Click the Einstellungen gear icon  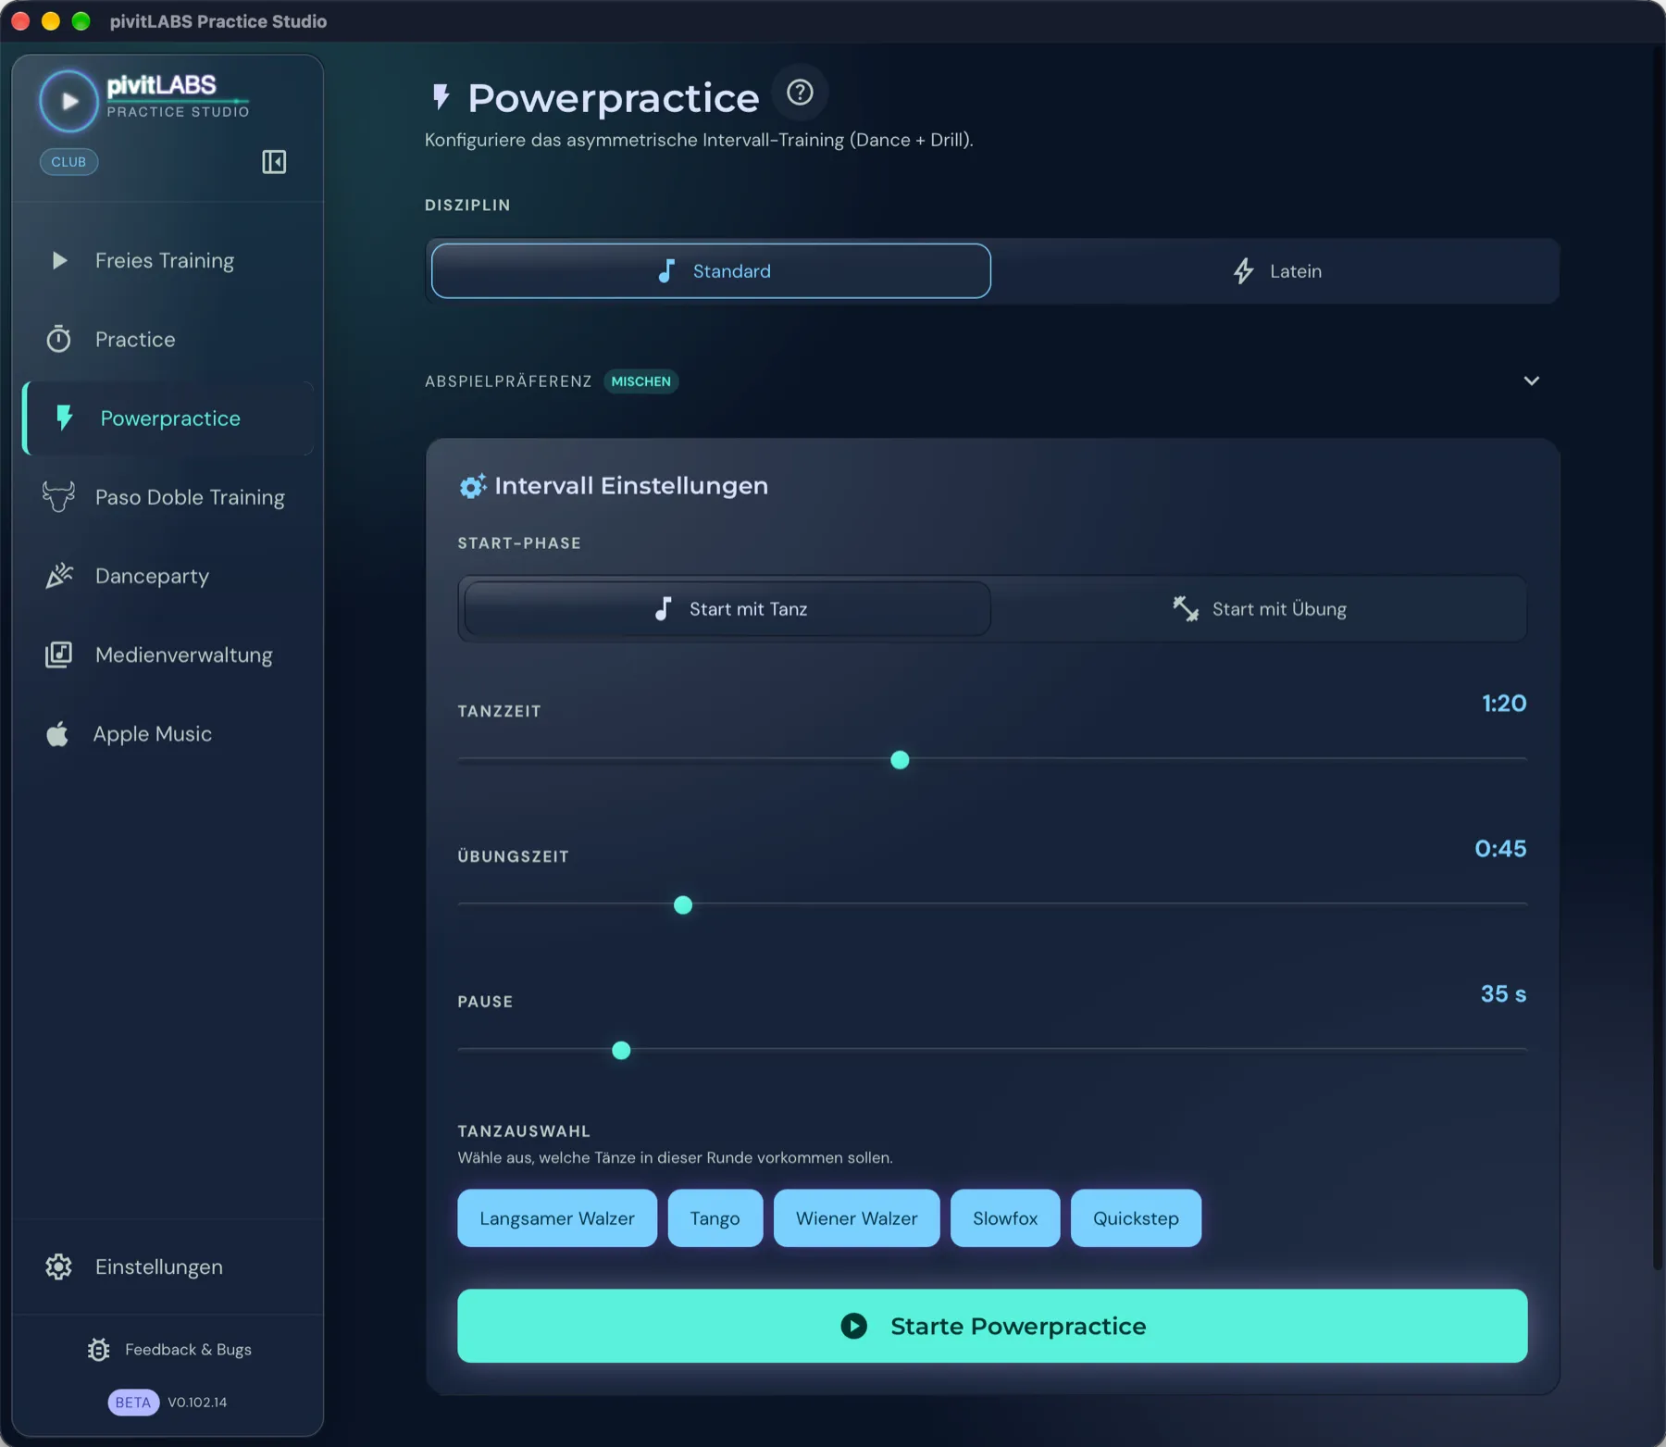58,1266
